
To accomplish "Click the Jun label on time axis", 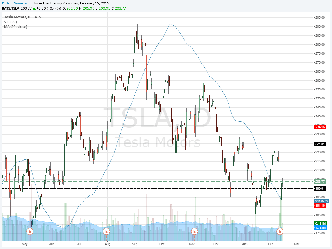I will (52, 244).
